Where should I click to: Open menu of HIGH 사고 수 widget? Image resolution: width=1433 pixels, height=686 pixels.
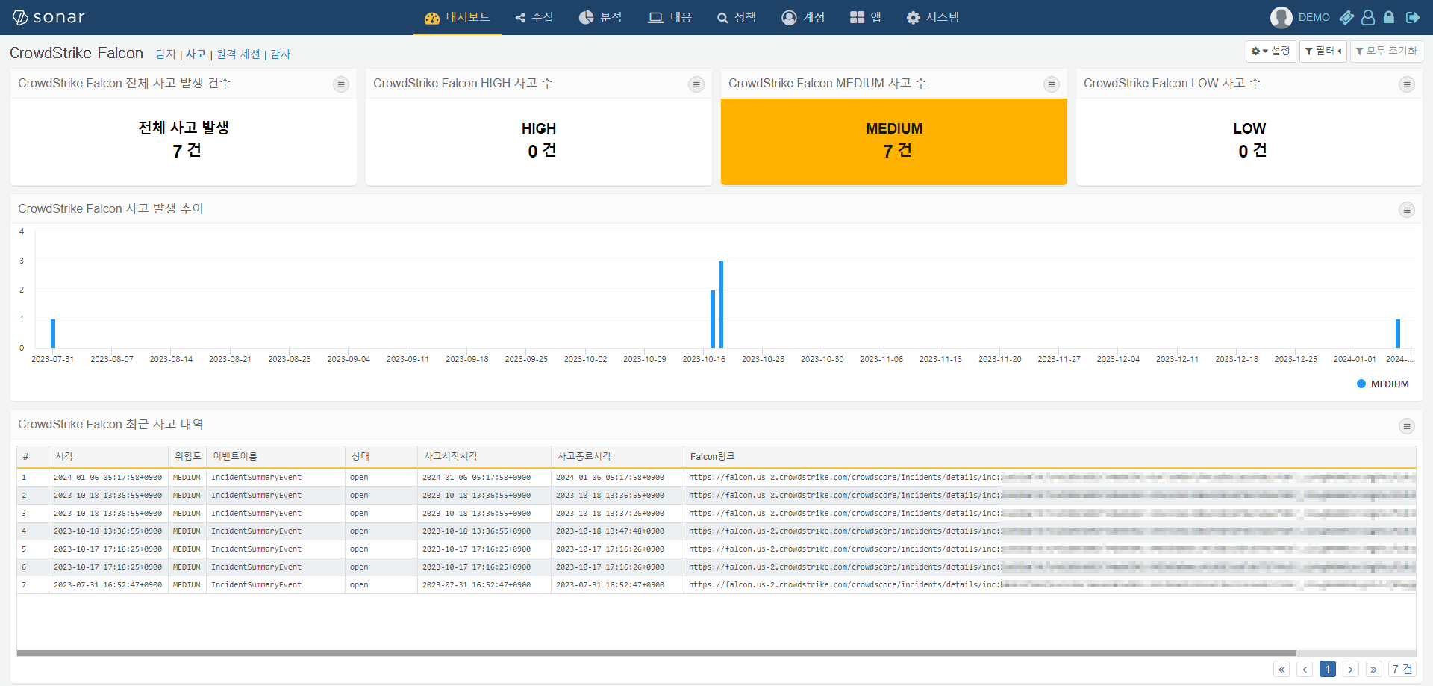click(x=696, y=84)
